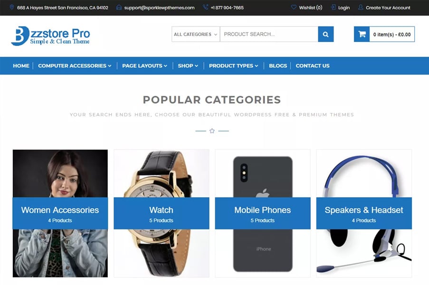Open the Contact Us page

[x=313, y=66]
